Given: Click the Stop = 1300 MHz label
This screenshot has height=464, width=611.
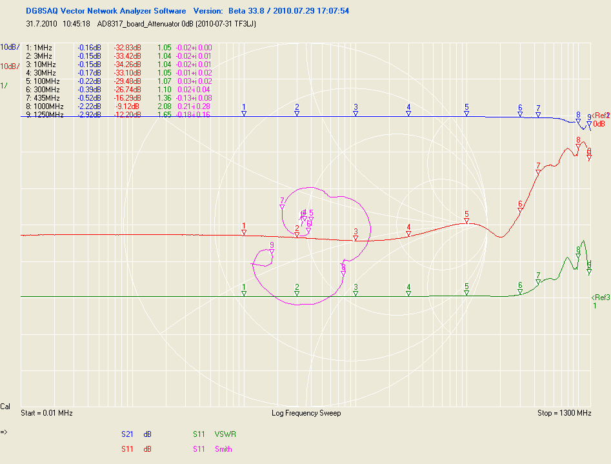Looking at the screenshot, I should coord(564,413).
